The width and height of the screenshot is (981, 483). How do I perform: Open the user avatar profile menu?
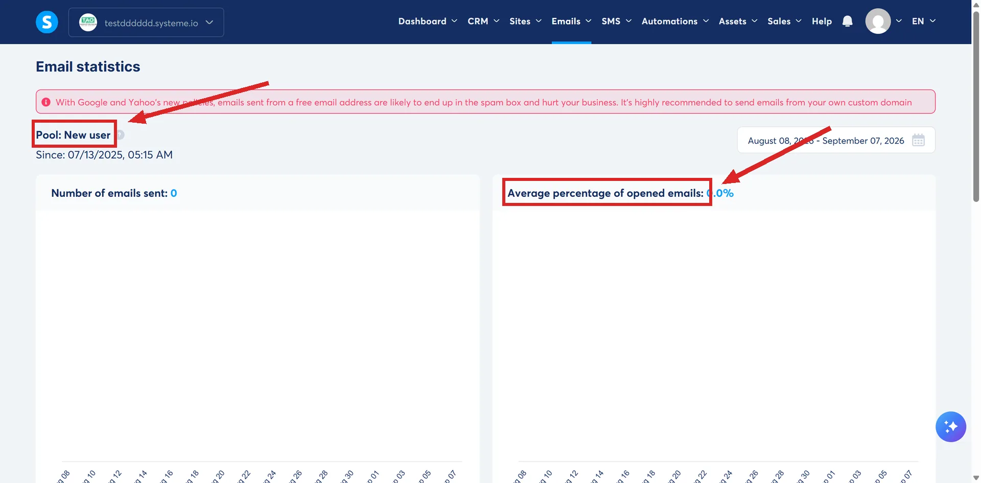[878, 21]
